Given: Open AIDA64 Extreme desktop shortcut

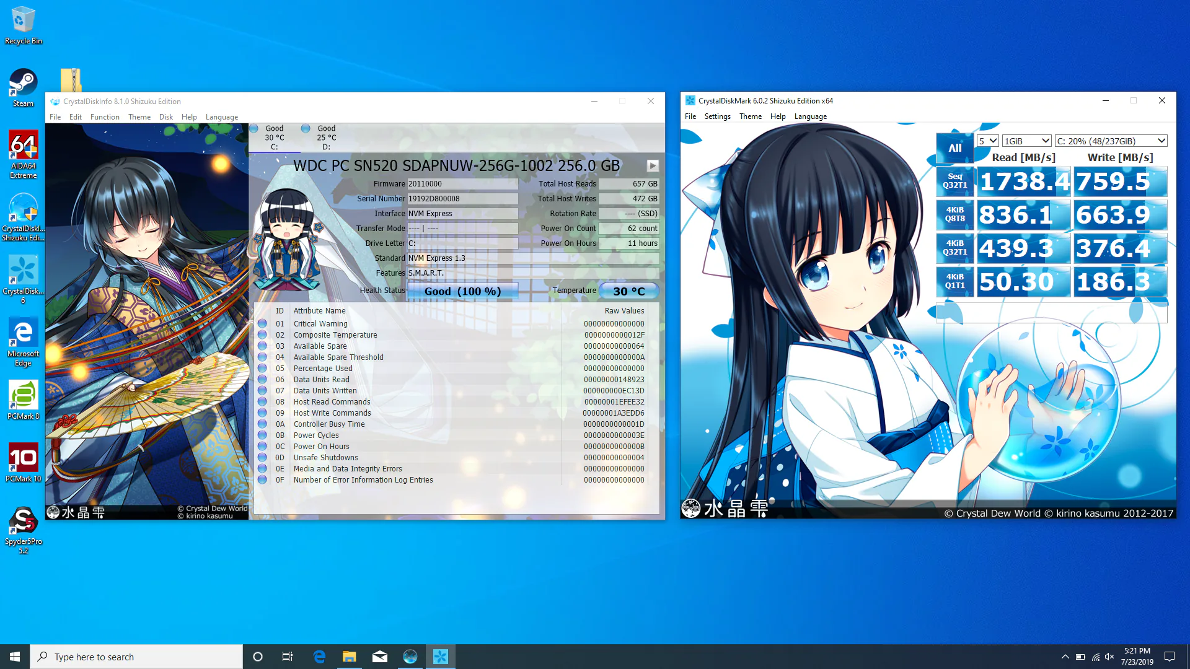Looking at the screenshot, I should click(23, 154).
